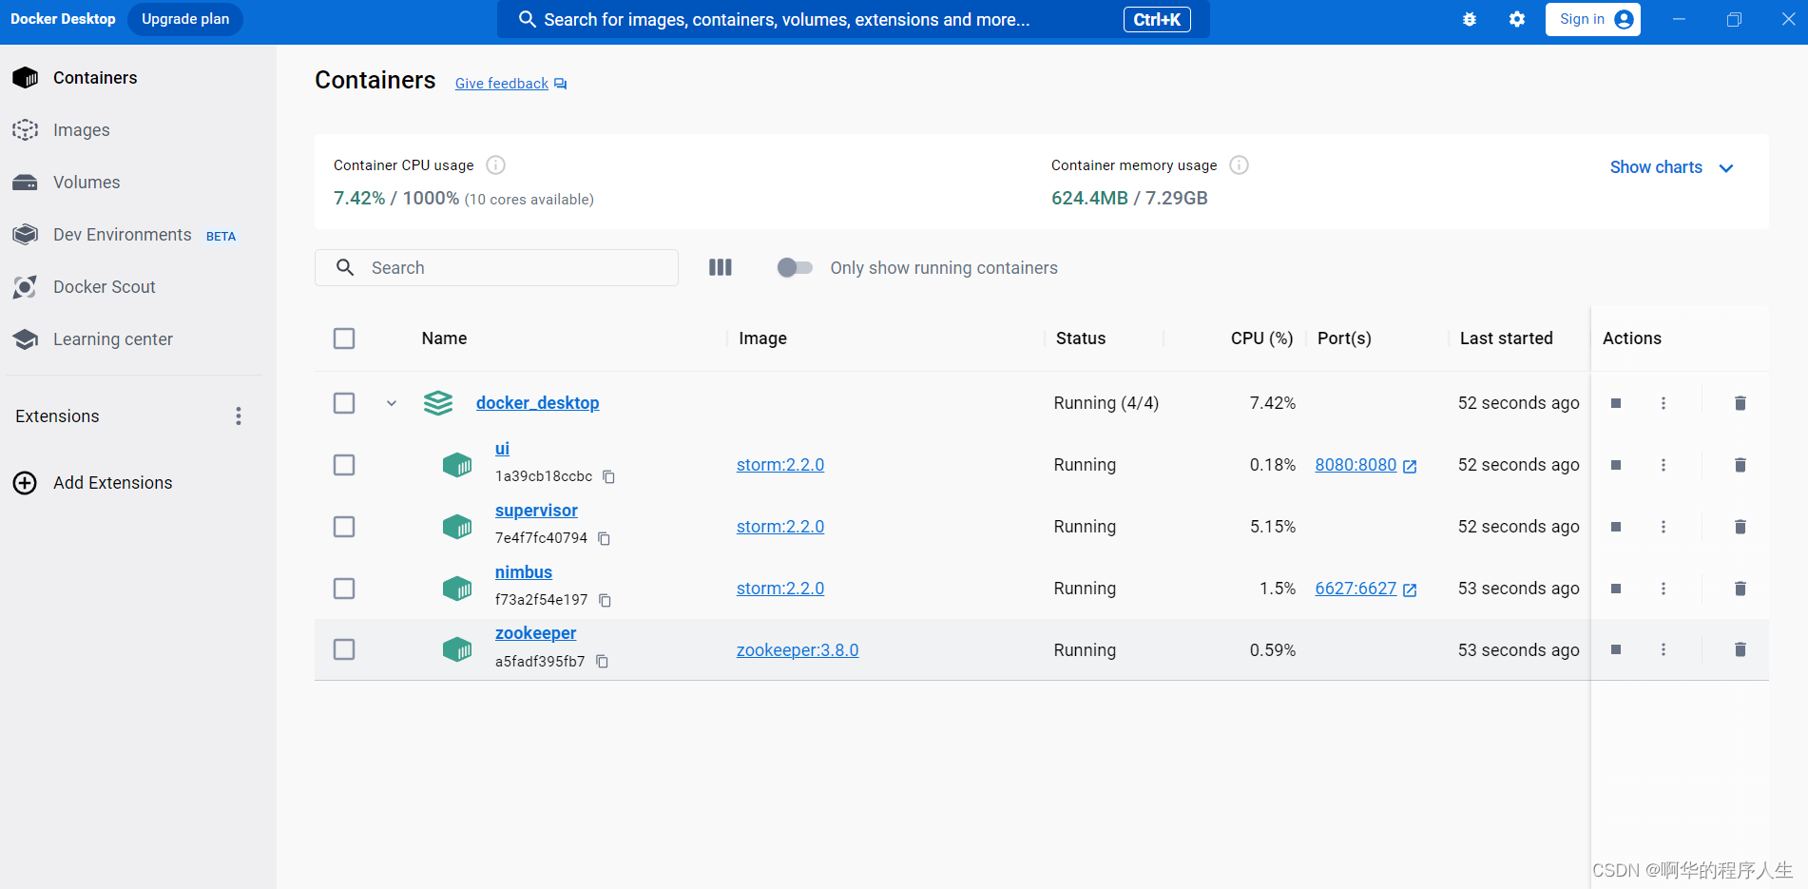
Task: Copy nimbus container ID f73a2f54e197
Action: pyautogui.click(x=605, y=600)
